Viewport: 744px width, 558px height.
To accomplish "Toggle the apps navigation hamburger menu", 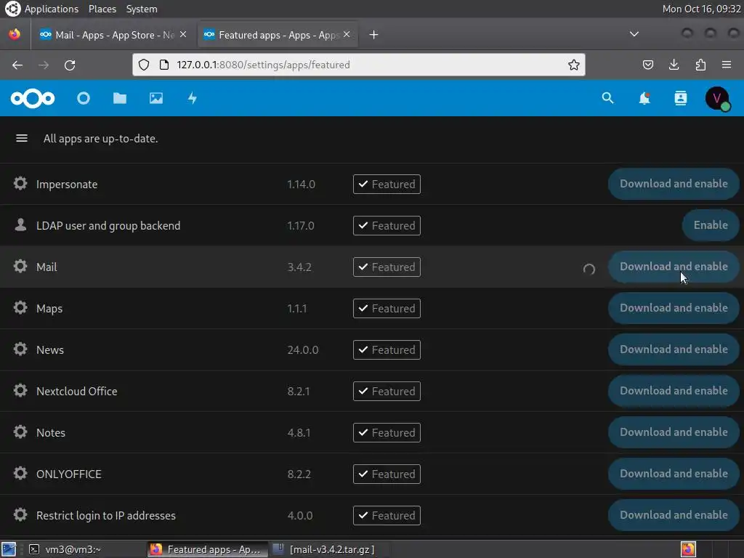I will tap(21, 138).
